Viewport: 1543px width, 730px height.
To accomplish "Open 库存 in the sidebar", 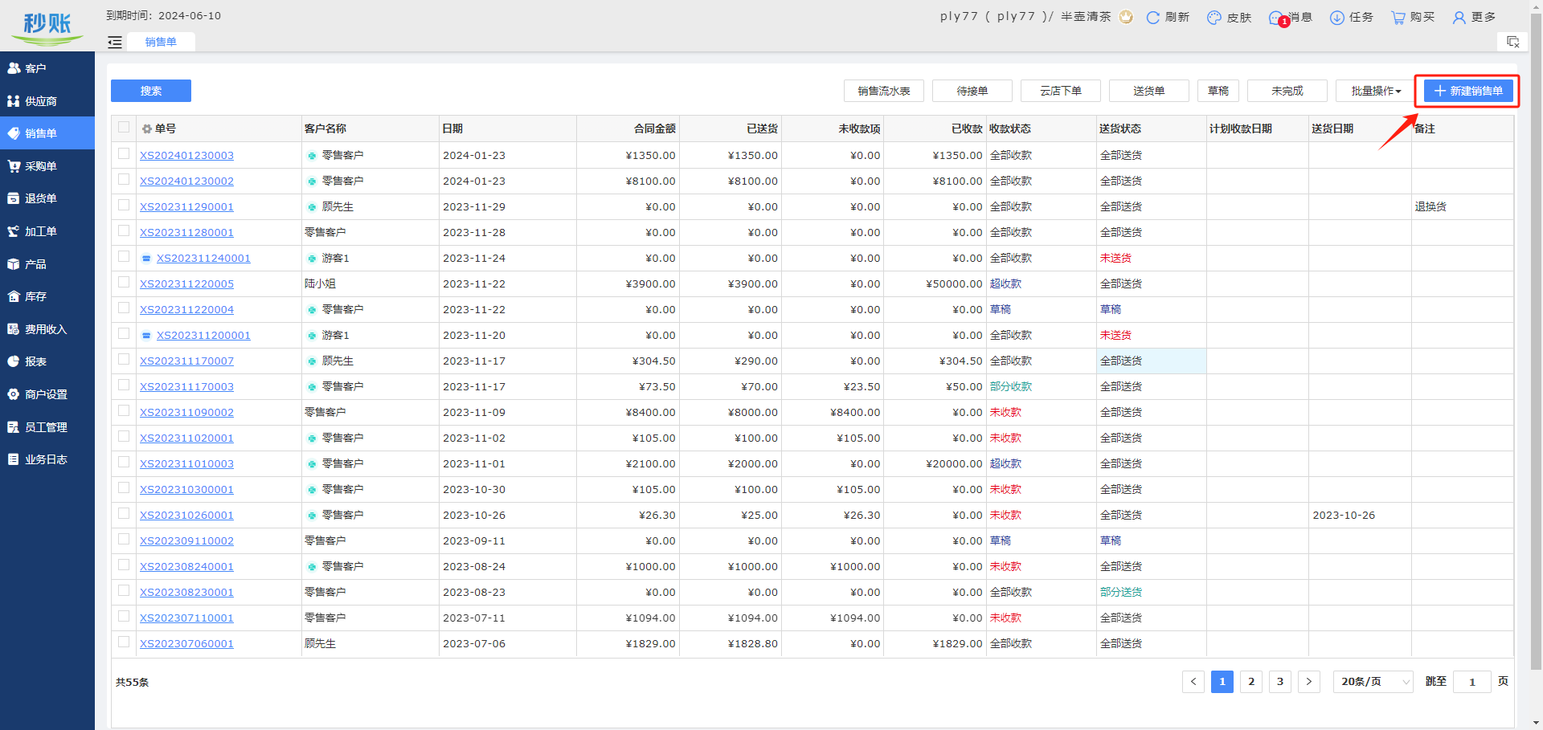I will point(47,296).
